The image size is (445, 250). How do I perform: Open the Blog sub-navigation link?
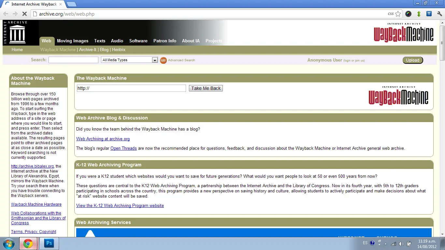click(x=104, y=50)
